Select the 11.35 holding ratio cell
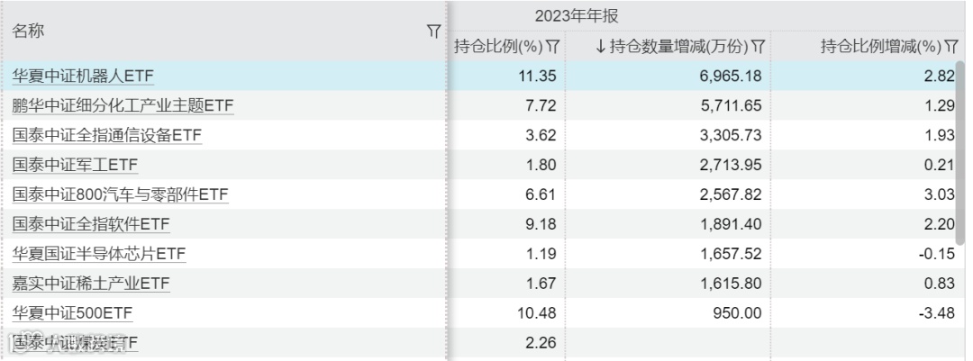973x361 pixels. [505, 77]
